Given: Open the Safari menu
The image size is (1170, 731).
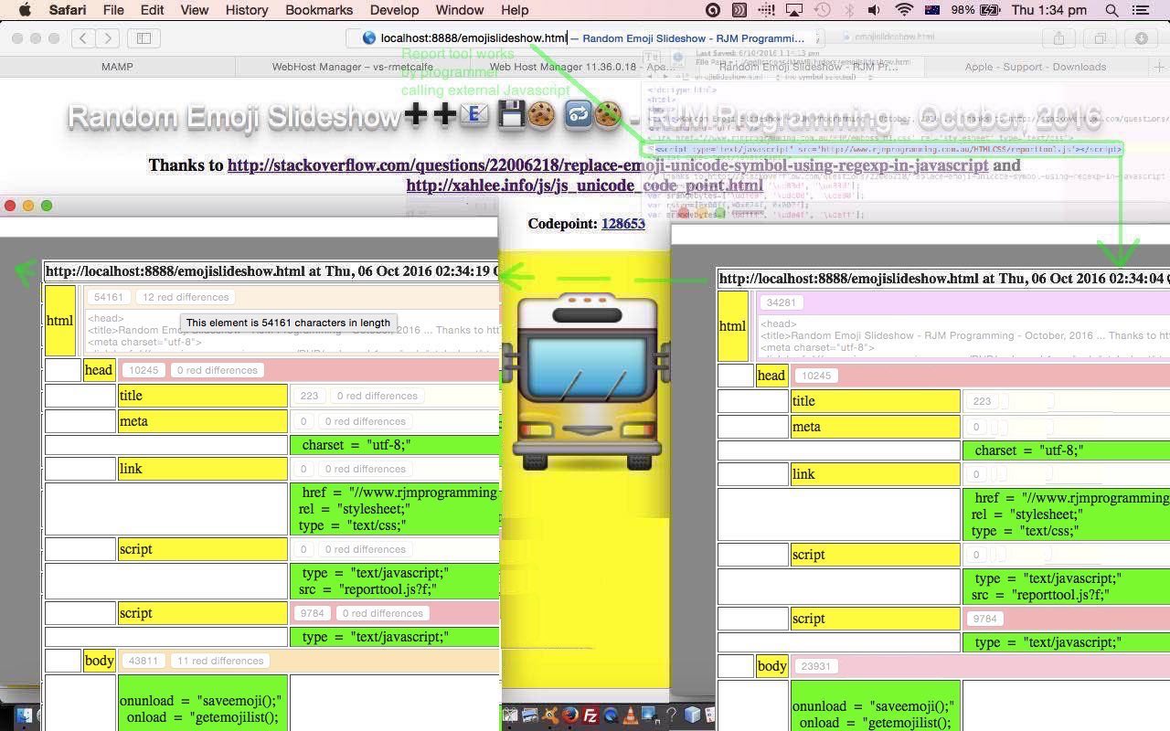Looking at the screenshot, I should click(x=67, y=10).
